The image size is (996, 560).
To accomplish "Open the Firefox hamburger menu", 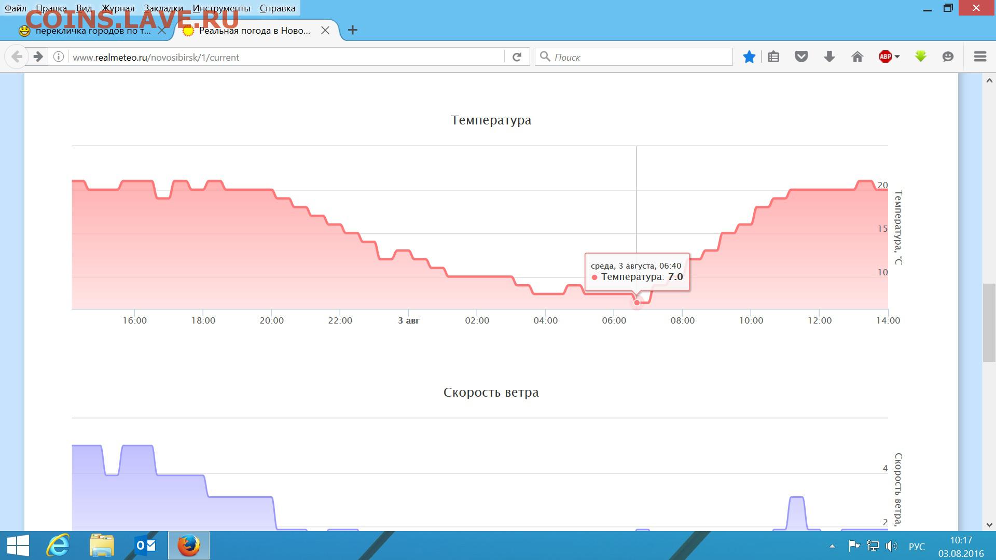I will 980,57.
